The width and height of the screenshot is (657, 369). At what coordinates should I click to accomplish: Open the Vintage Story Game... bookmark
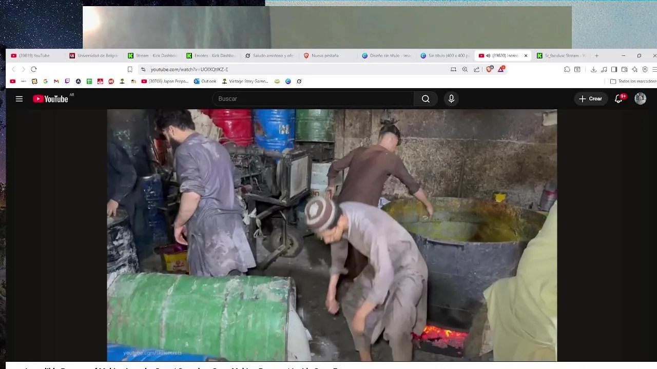point(245,81)
